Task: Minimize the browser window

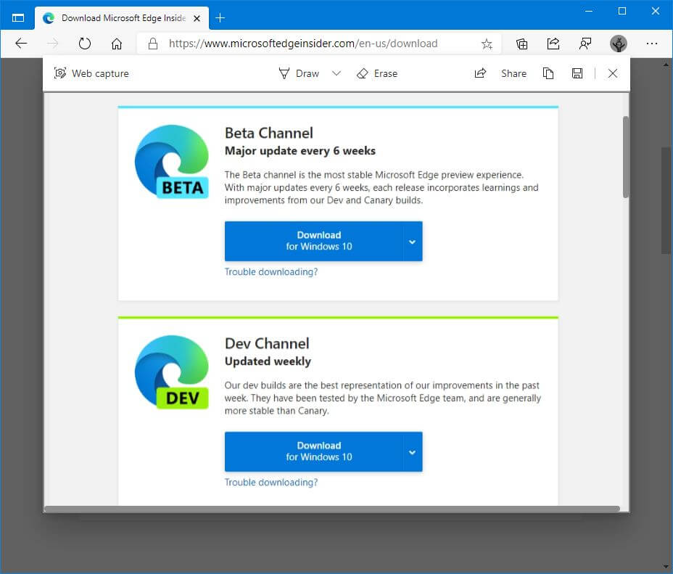Action: (x=589, y=11)
